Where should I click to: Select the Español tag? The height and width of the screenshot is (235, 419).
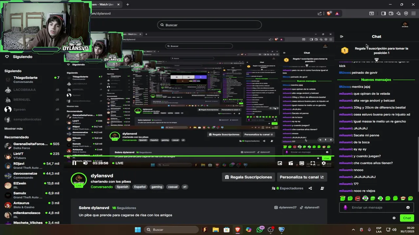[x=140, y=187]
